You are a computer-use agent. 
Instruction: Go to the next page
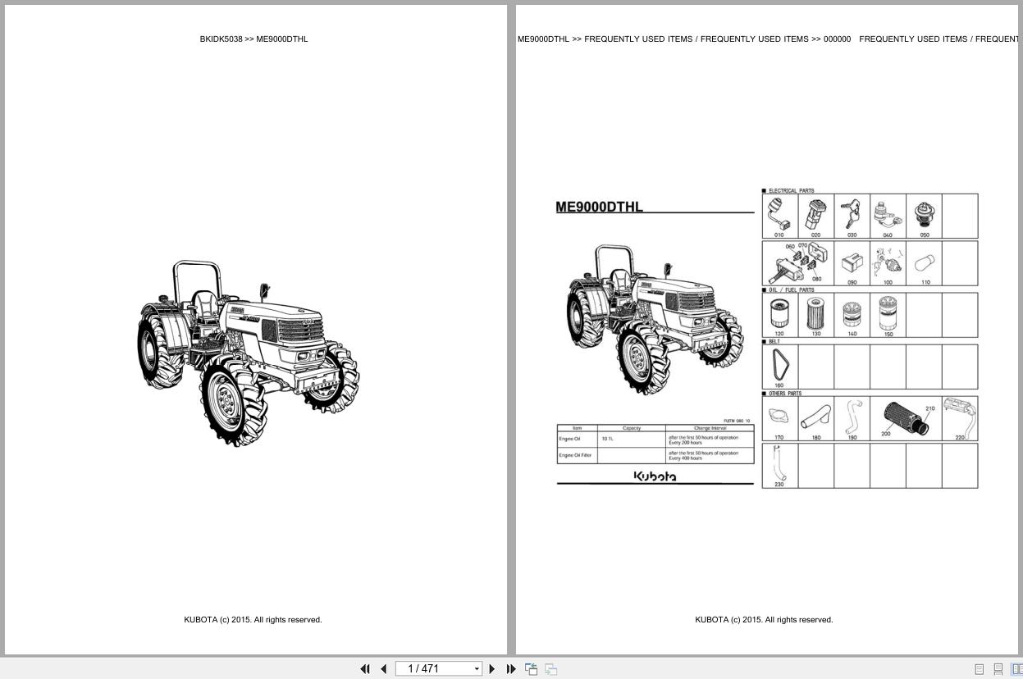click(492, 669)
